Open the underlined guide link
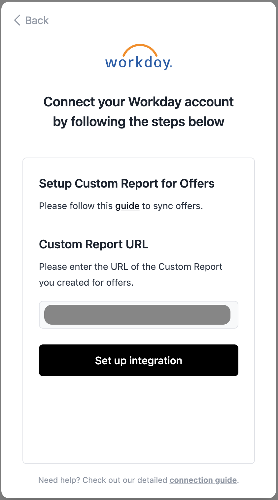 coord(127,206)
